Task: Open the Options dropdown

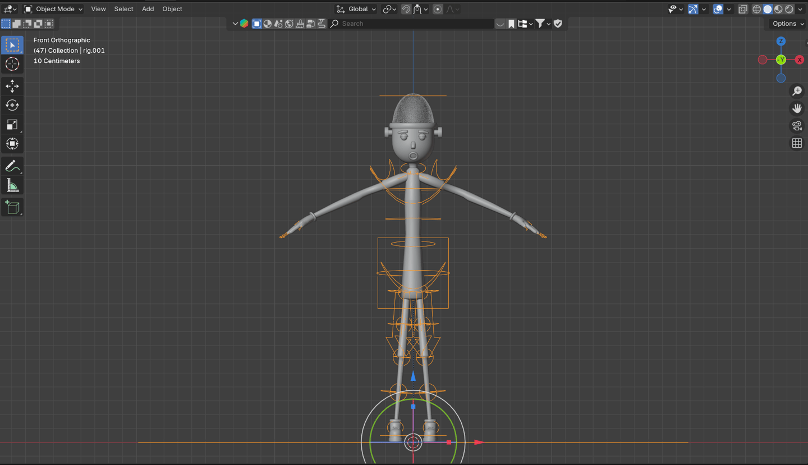Action: [x=788, y=24]
